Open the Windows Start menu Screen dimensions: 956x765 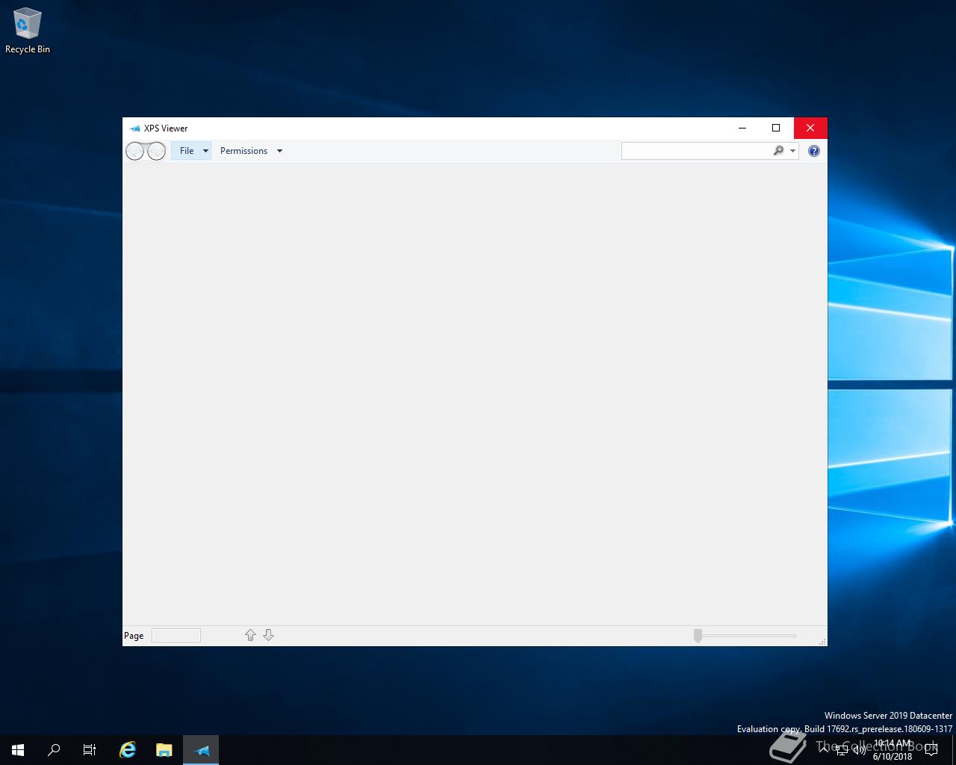[18, 750]
